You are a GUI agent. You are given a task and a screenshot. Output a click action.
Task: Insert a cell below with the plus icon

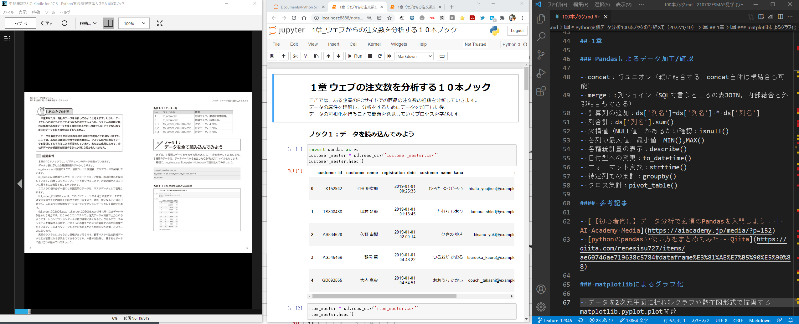pos(284,56)
